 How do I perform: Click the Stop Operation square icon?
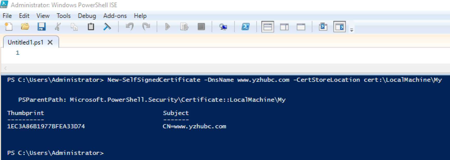point(201,27)
